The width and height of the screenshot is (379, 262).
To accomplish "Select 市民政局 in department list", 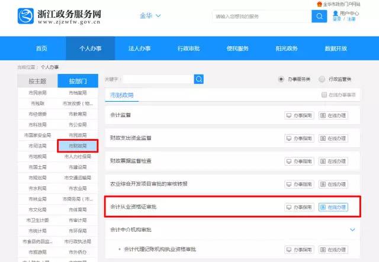I will pos(78,135).
